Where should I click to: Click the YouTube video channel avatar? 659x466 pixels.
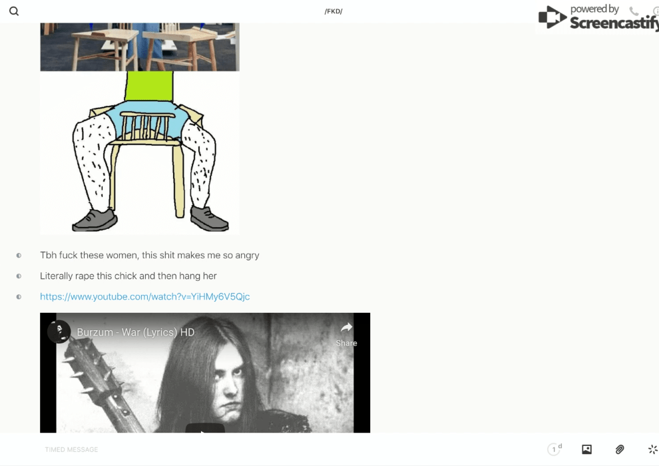pos(59,332)
